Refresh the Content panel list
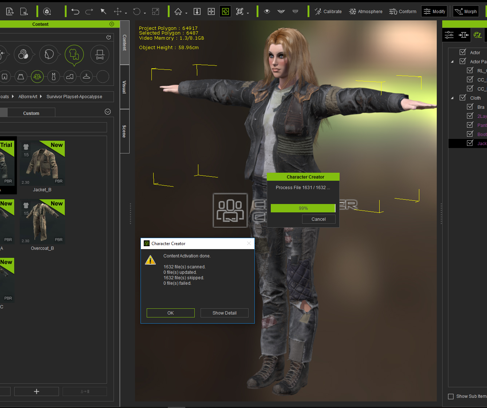 click(x=108, y=37)
